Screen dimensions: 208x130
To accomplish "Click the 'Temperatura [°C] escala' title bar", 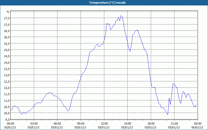I will (x=104, y=3).
